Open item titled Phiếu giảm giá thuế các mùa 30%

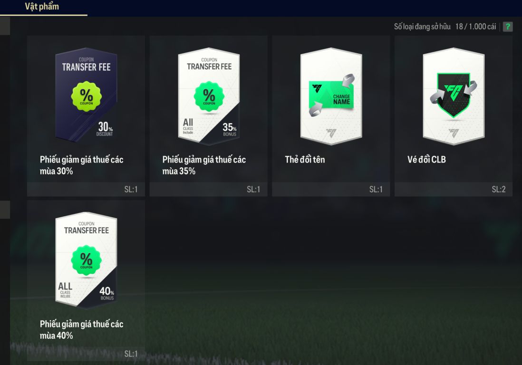82,165
